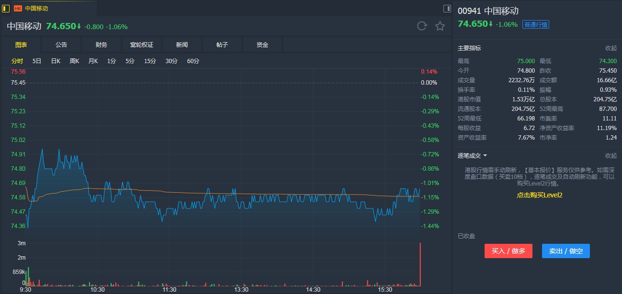Click the orange HK market badge
Viewport: 622px width, 294px height.
(x=18, y=9)
